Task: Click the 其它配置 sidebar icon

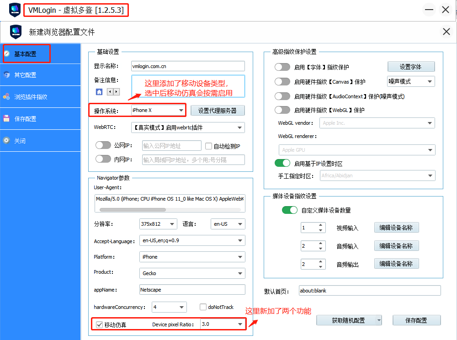Action: click(7, 75)
